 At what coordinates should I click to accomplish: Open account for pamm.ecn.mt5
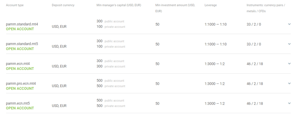[20, 108]
